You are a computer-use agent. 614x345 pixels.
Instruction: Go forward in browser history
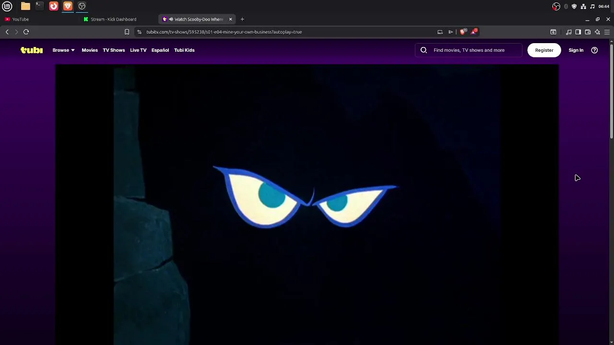16,32
